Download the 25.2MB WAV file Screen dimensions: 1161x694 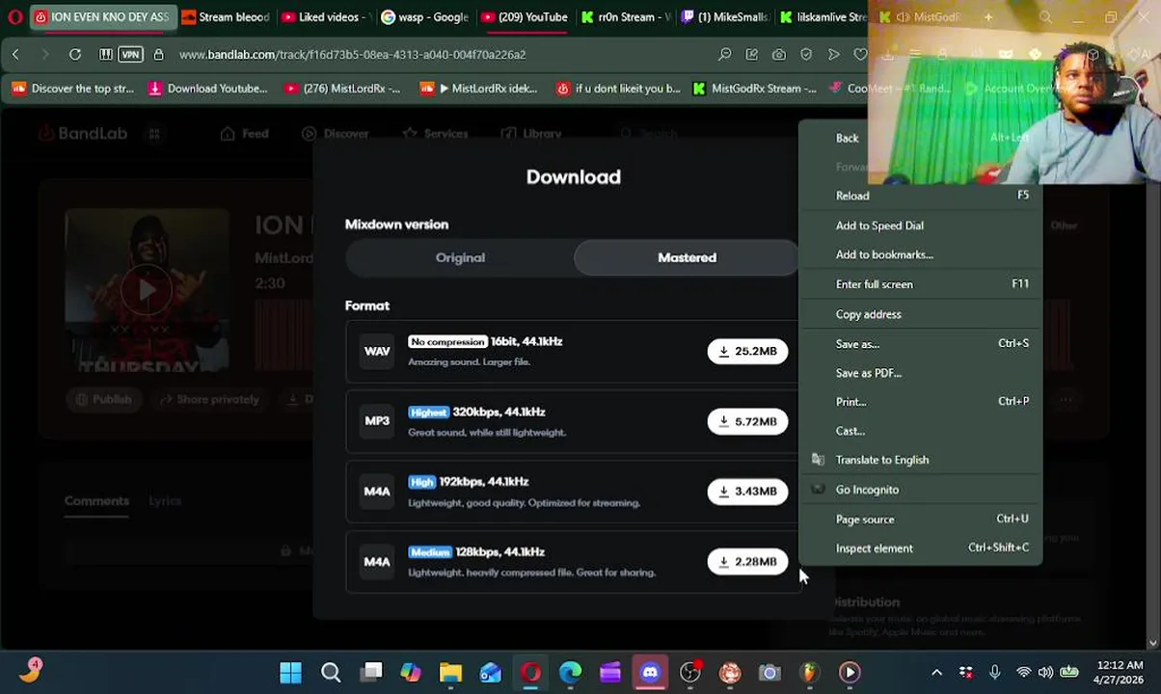(x=747, y=351)
